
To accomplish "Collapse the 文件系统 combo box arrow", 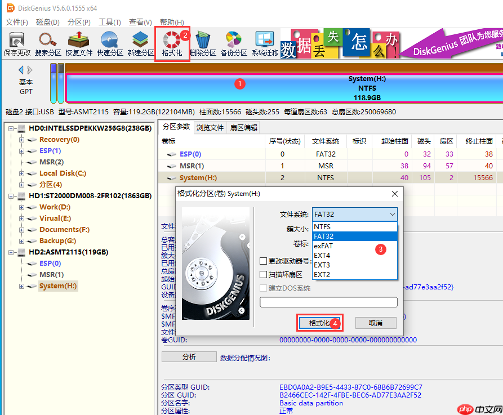I will pos(391,215).
